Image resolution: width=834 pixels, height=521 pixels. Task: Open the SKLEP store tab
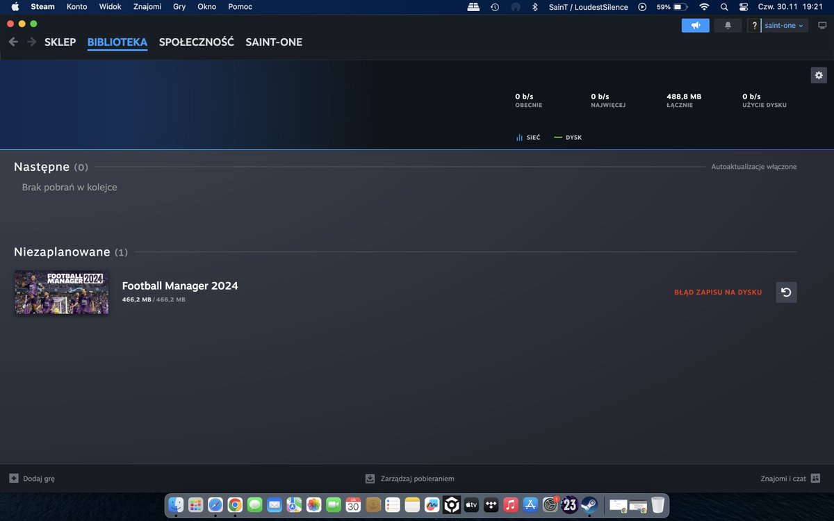pyautogui.click(x=60, y=42)
